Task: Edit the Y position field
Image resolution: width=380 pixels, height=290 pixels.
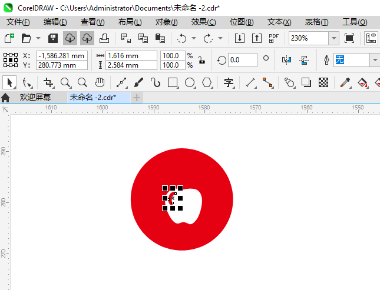Action: [x=62, y=65]
